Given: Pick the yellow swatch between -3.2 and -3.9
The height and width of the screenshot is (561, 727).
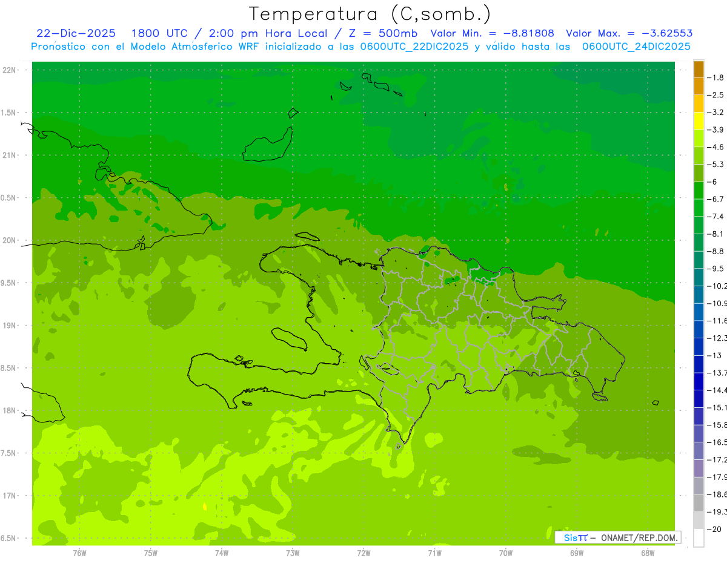Looking at the screenshot, I should coord(699,121).
